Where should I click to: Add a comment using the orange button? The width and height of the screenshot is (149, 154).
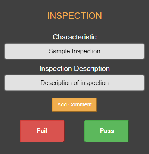click(74, 104)
